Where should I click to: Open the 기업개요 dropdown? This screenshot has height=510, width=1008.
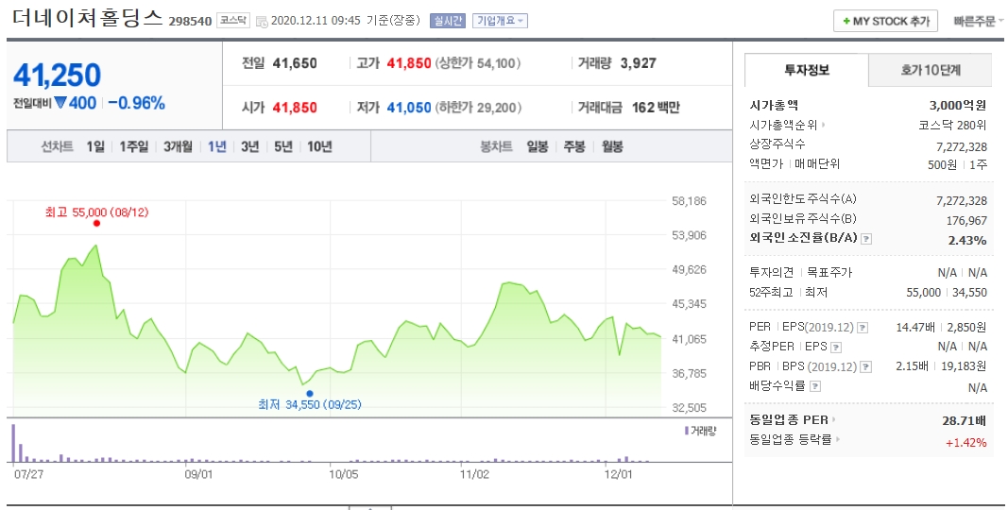pos(500,21)
